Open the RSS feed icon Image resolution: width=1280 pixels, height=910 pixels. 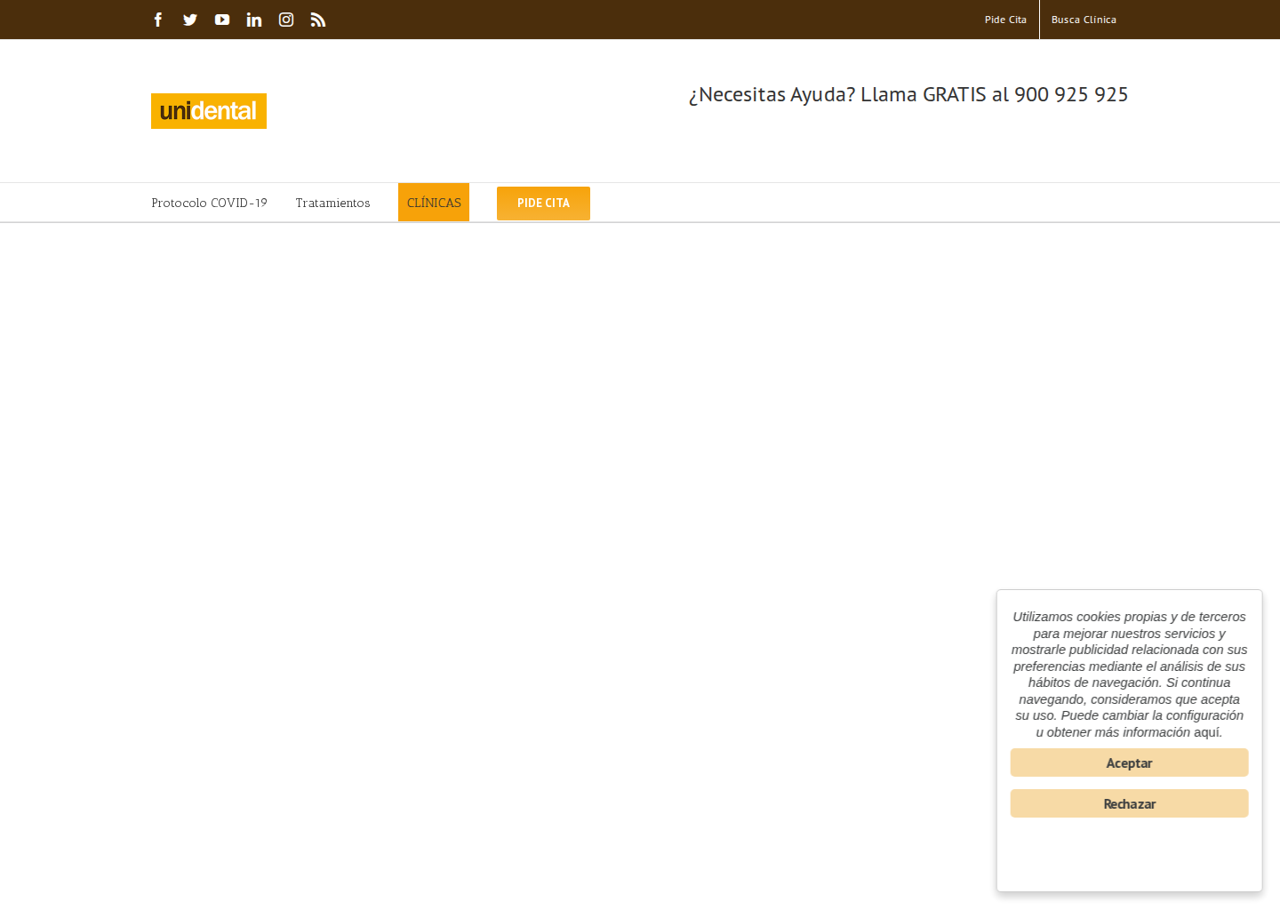(318, 20)
